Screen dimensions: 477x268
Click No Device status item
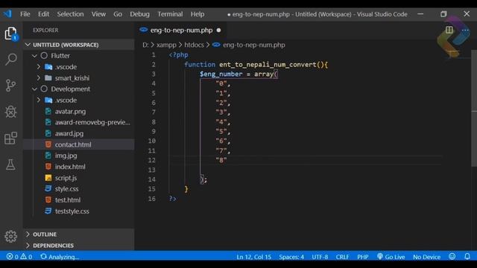point(426,257)
